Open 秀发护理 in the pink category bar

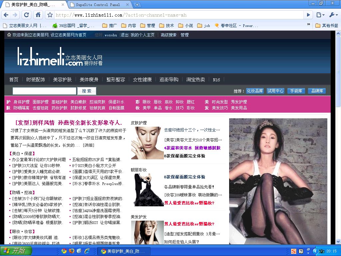tap(239, 102)
